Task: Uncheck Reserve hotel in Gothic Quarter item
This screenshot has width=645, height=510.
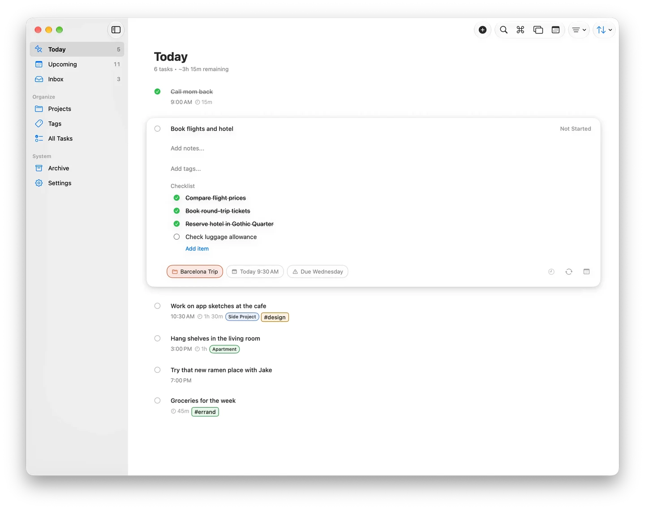Action: [x=176, y=224]
